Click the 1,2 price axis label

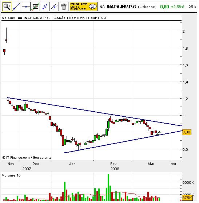point(185,99)
